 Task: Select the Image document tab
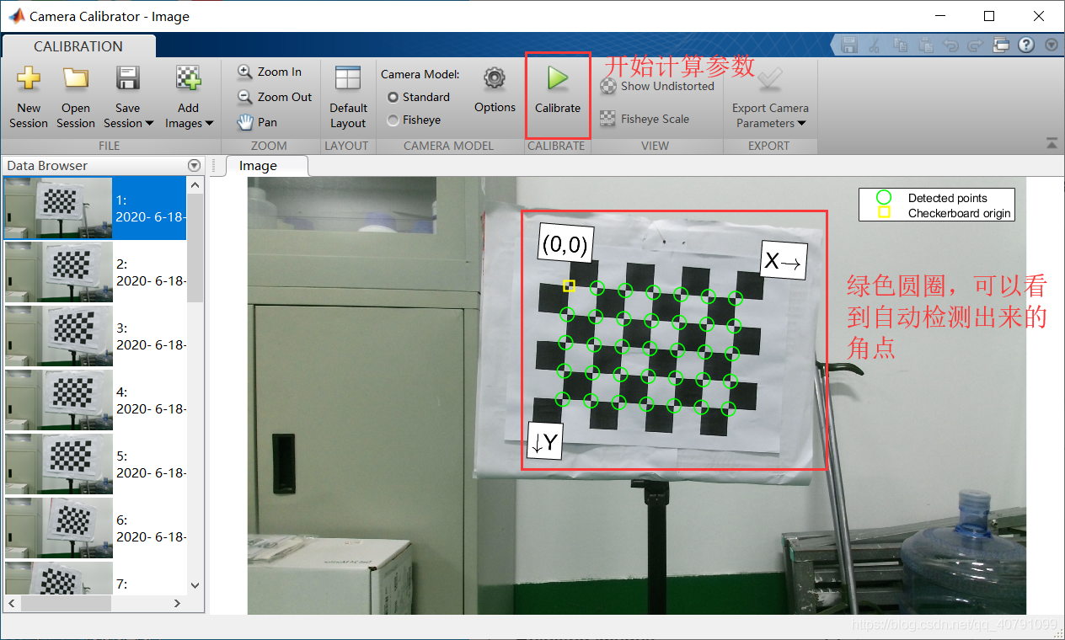coord(258,166)
